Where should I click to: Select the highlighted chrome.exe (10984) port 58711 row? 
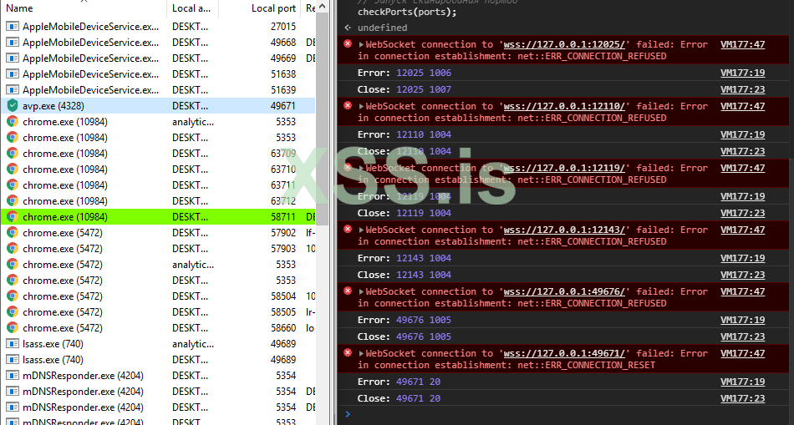click(x=158, y=216)
